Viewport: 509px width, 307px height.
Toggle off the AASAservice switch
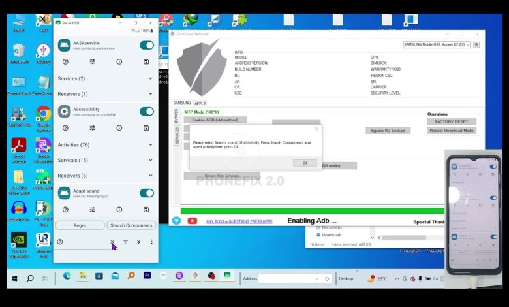coord(147,45)
